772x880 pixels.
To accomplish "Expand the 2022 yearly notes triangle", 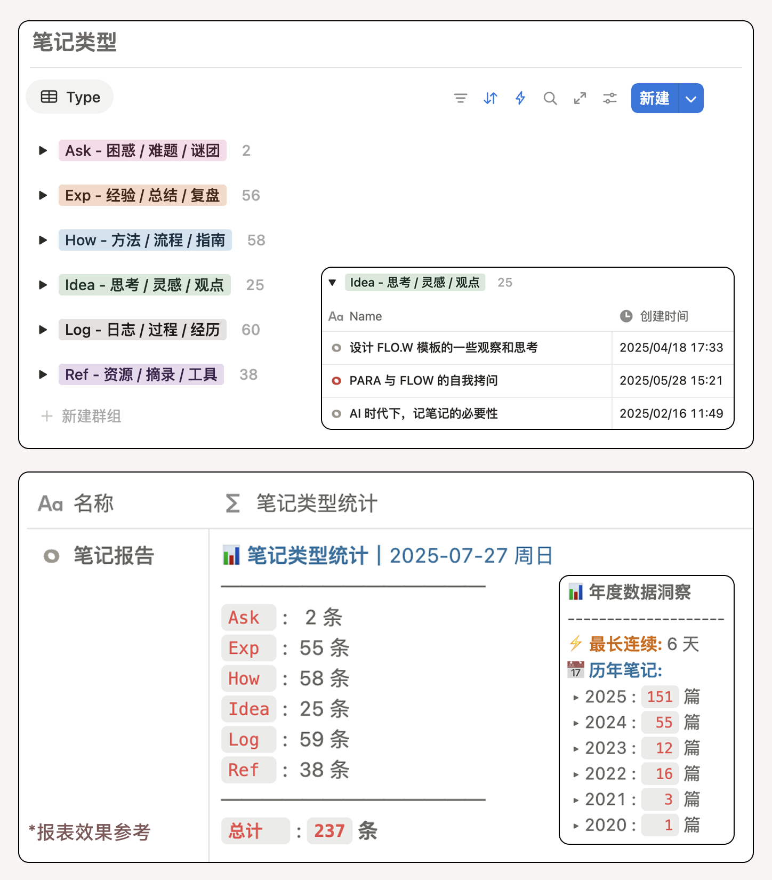I will (576, 774).
